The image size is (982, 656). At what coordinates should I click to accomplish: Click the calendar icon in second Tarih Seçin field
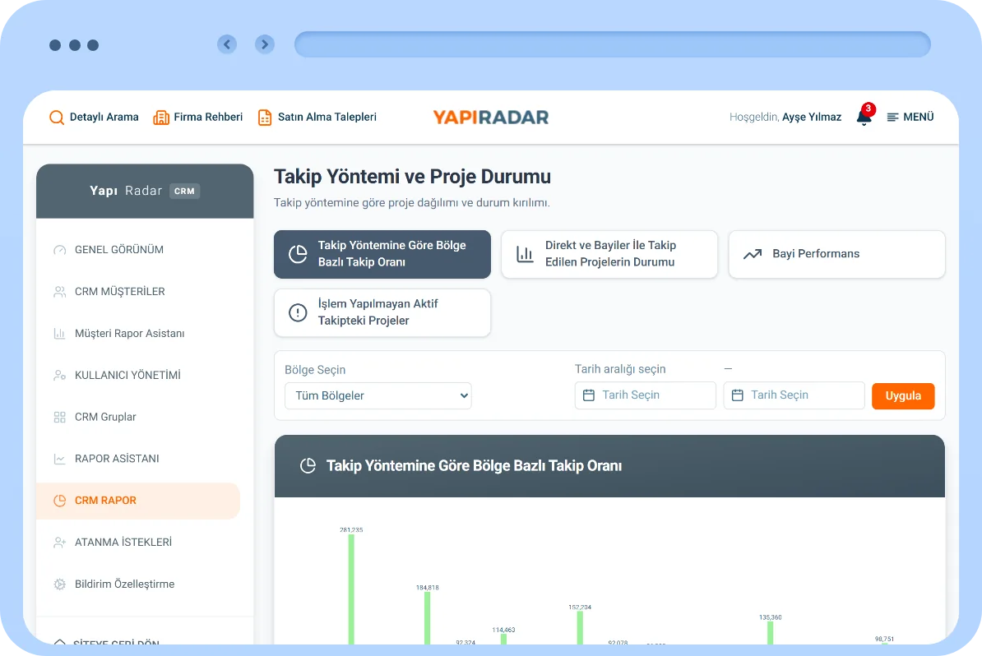737,395
